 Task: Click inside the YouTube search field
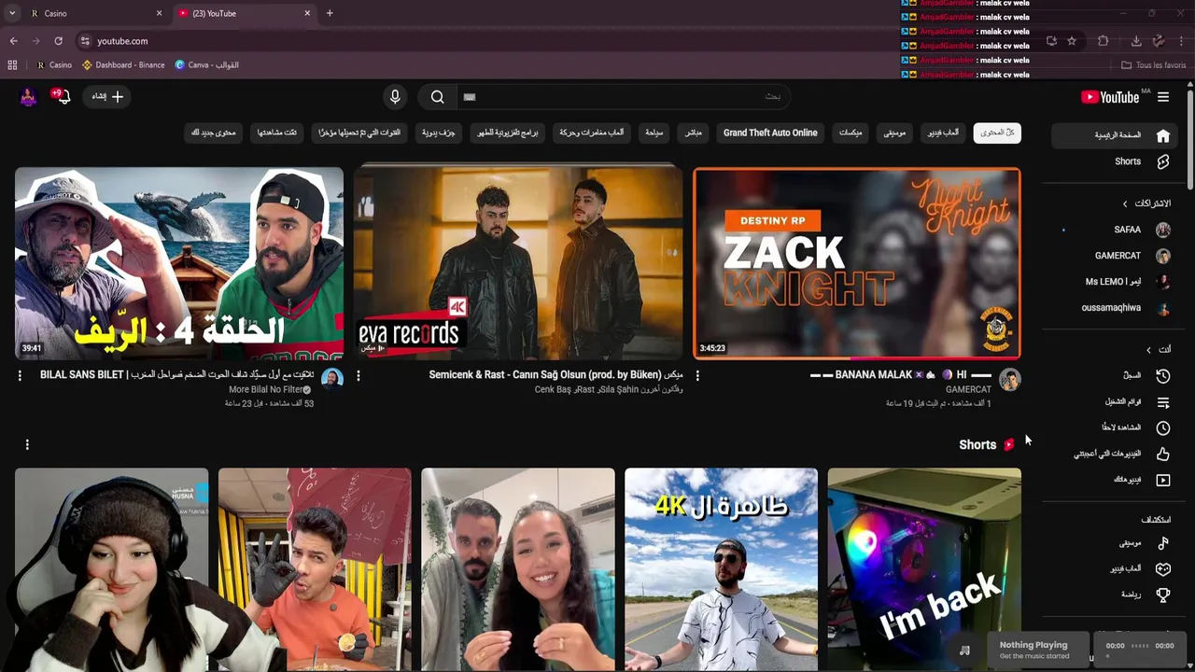[624, 97]
